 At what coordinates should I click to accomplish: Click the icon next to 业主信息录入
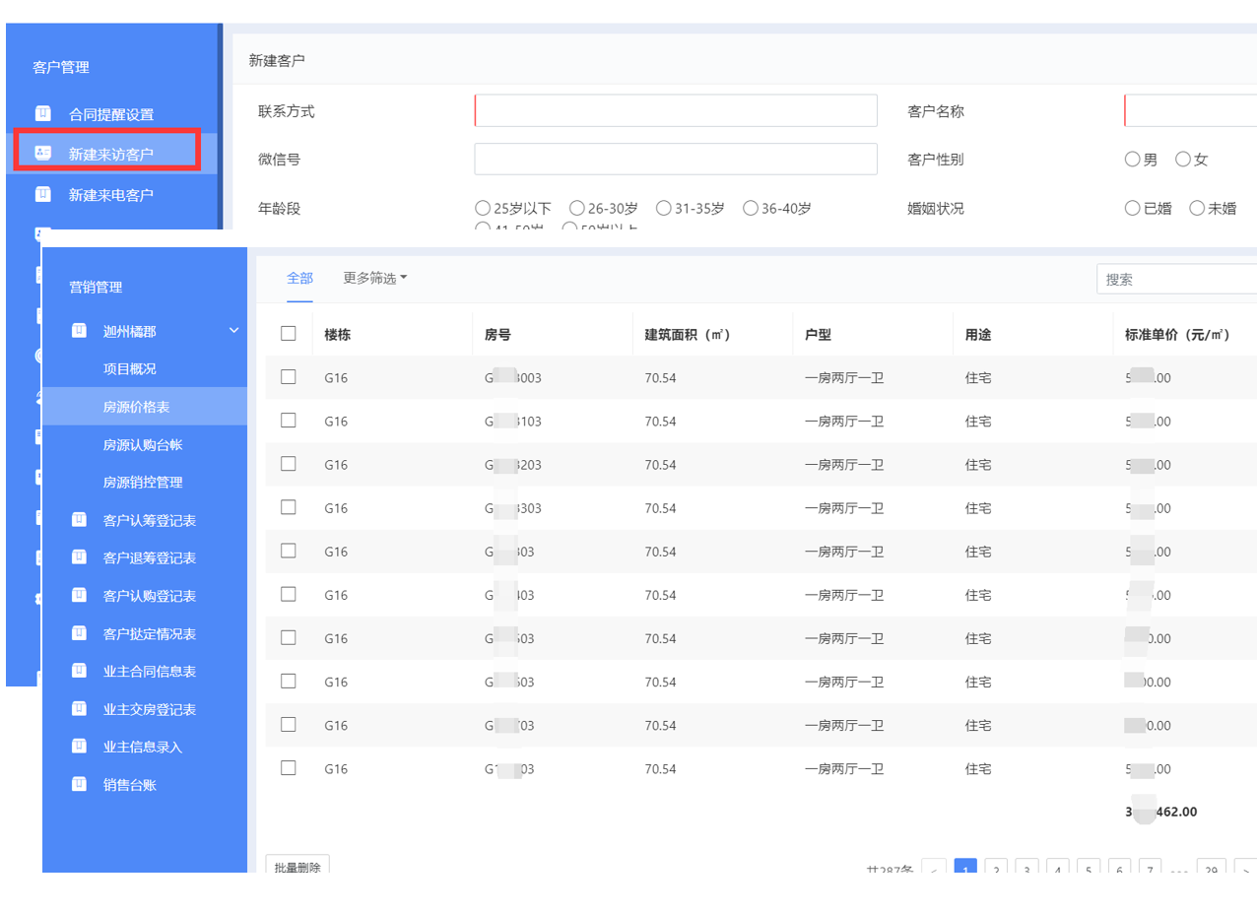(x=79, y=747)
